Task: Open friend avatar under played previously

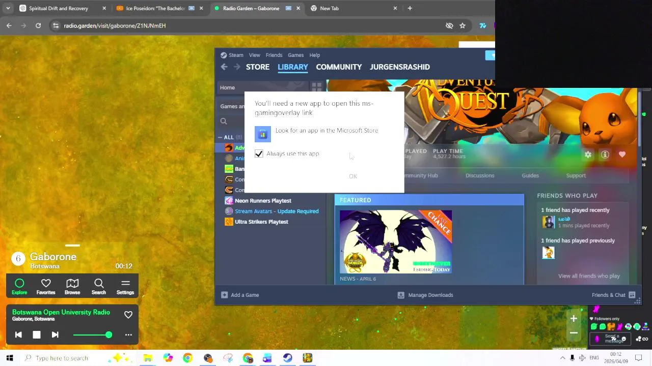Action: pos(549,253)
